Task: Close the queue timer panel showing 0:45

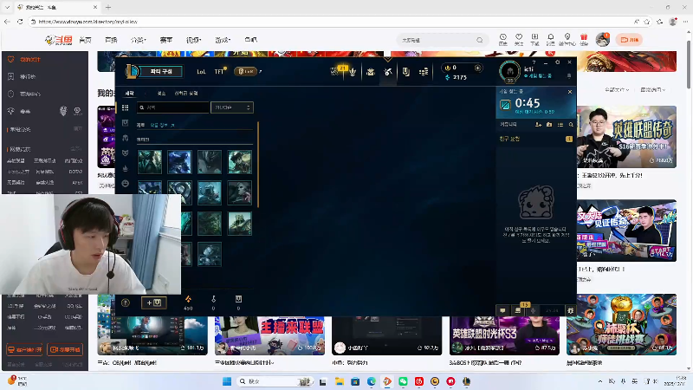Action: (x=570, y=92)
